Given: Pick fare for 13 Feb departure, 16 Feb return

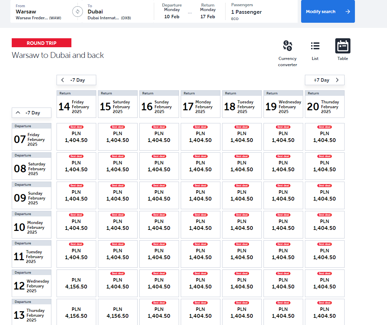Looking at the screenshot, I should (159, 312).
